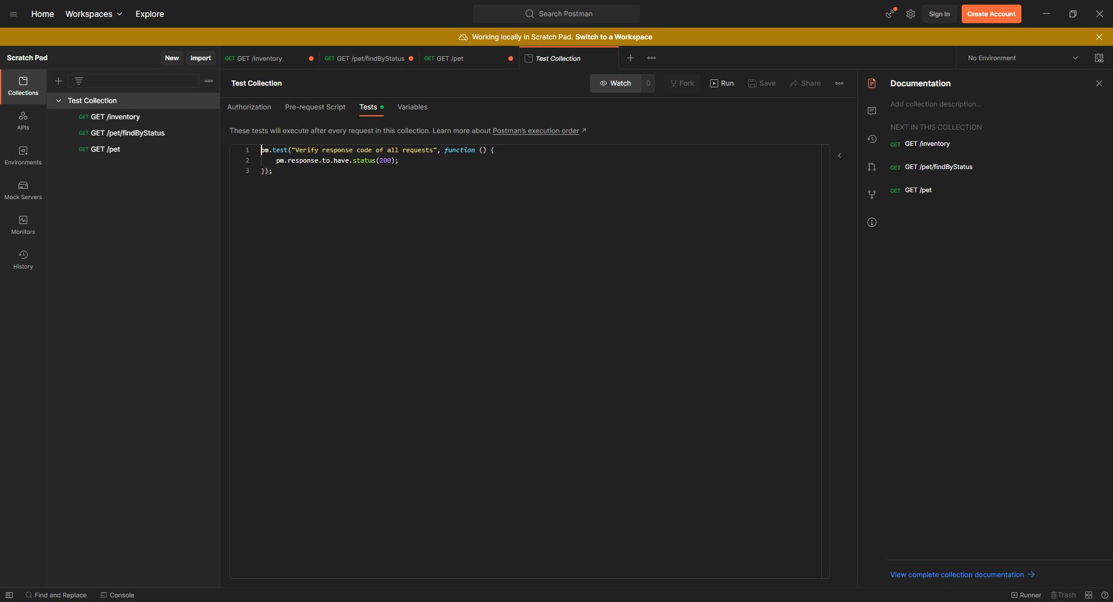This screenshot has height=602, width=1113.
Task: Select the Tests tab
Action: coord(371,107)
